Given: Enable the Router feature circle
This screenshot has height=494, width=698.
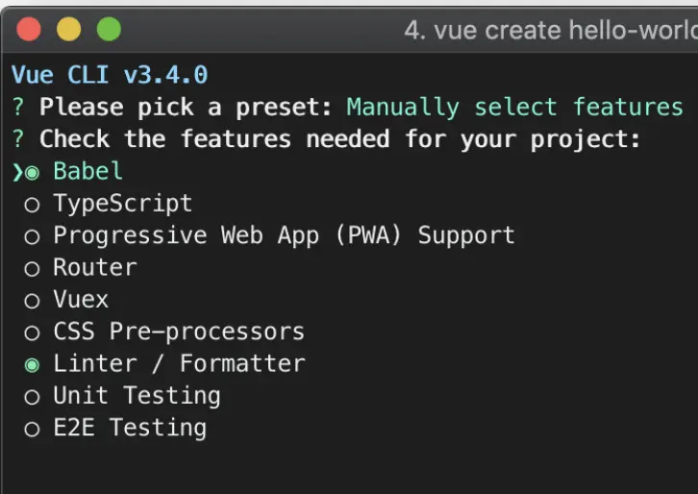Looking at the screenshot, I should click(33, 268).
